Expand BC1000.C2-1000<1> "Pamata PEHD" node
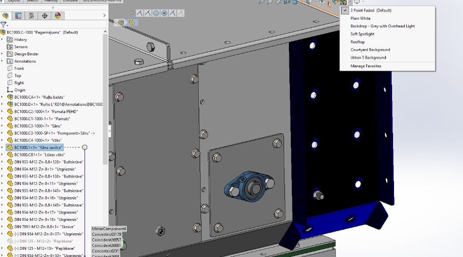 tap(2, 111)
